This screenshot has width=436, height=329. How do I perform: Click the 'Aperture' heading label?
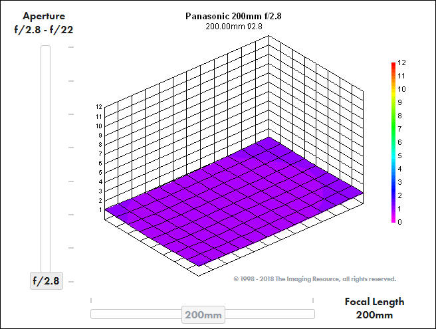[44, 16]
